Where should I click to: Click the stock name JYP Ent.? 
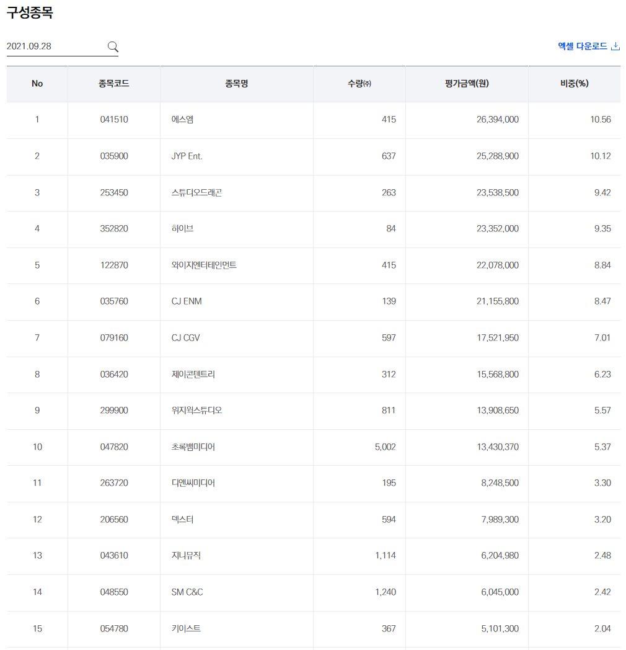[187, 156]
